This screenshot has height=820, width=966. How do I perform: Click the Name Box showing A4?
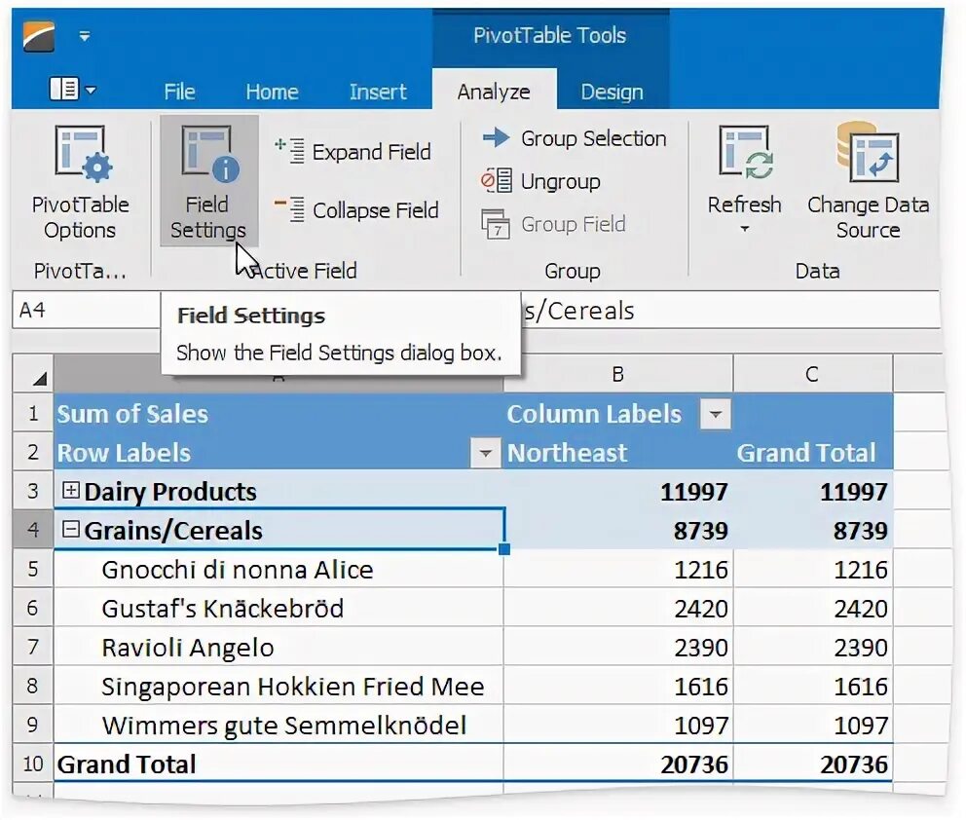pyautogui.click(x=78, y=310)
